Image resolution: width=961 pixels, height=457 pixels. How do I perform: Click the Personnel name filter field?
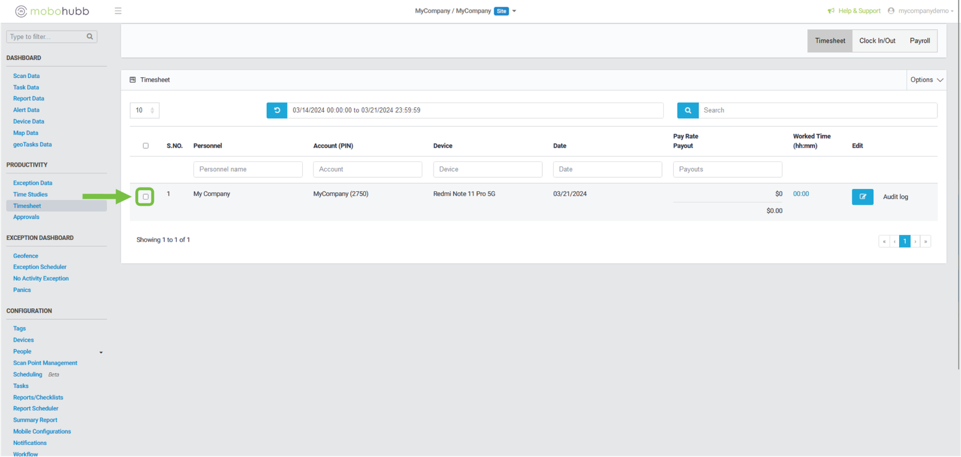coord(247,169)
